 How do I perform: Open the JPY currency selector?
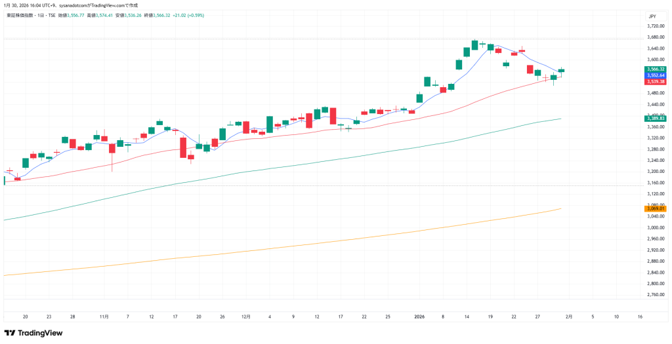[x=652, y=16]
